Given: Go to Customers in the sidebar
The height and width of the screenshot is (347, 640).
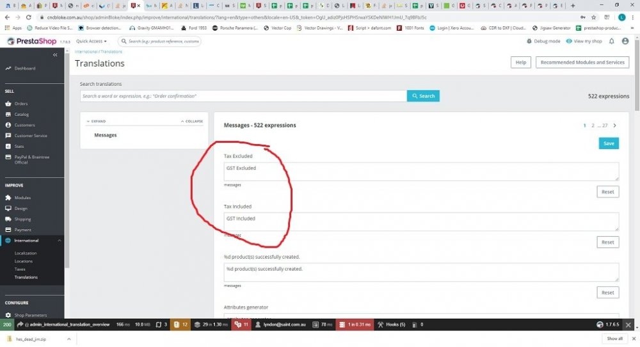Looking at the screenshot, I should pos(24,125).
